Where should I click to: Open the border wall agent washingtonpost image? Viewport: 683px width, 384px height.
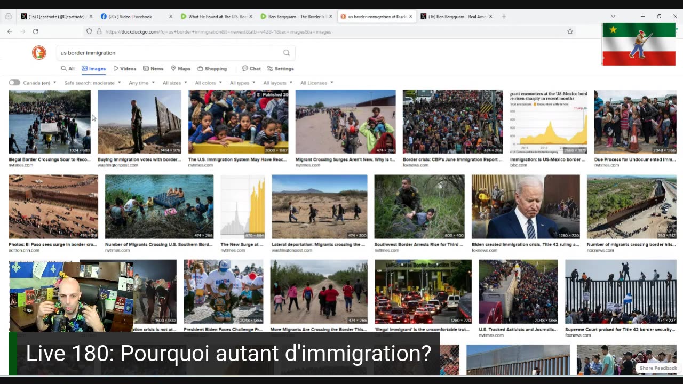point(139,122)
